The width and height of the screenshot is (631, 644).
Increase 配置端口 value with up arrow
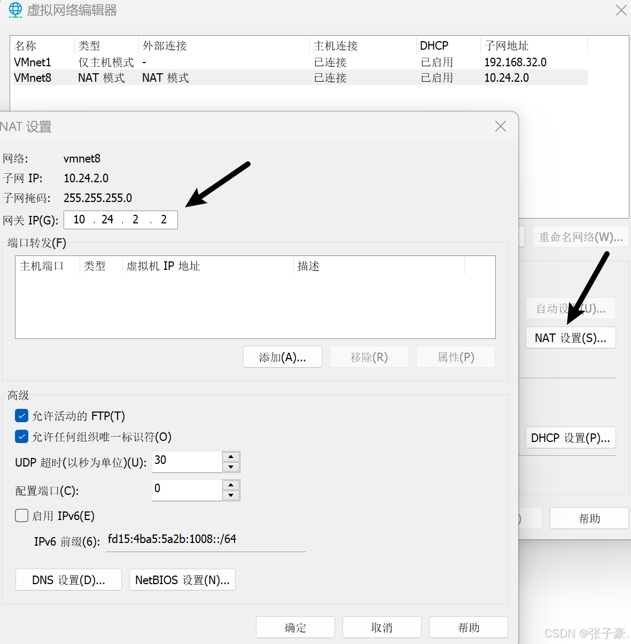231,485
